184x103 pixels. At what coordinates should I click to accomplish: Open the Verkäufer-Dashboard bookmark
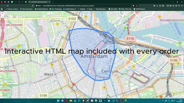pyautogui.click(x=42, y=9)
